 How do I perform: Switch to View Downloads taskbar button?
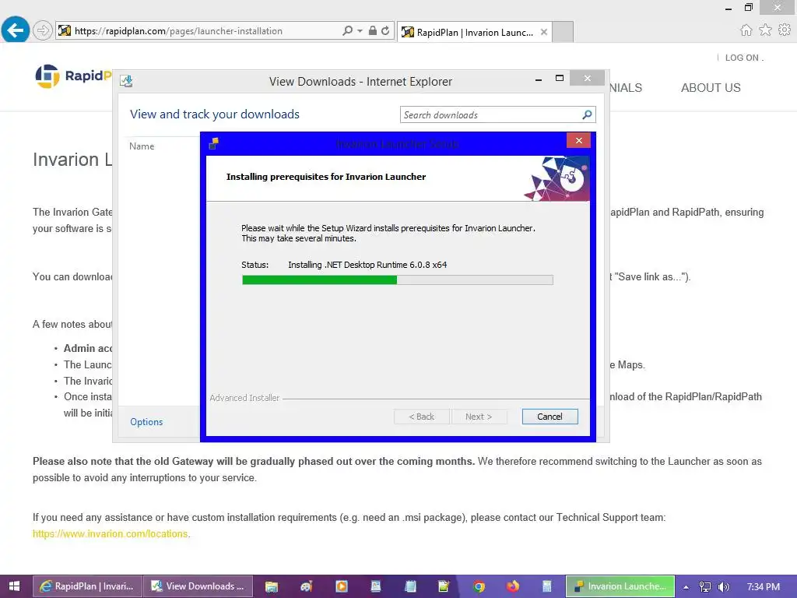point(198,586)
